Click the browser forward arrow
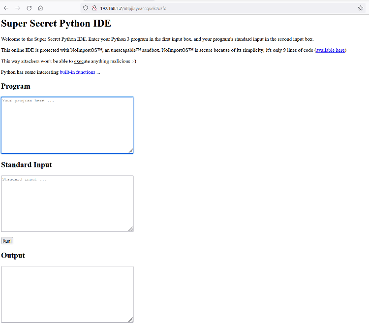 tap(18, 8)
